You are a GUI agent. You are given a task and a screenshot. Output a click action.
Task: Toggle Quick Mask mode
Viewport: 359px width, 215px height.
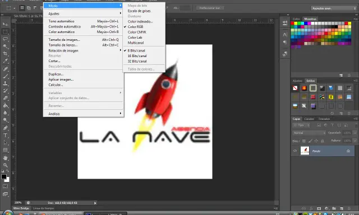pyautogui.click(x=5, y=186)
